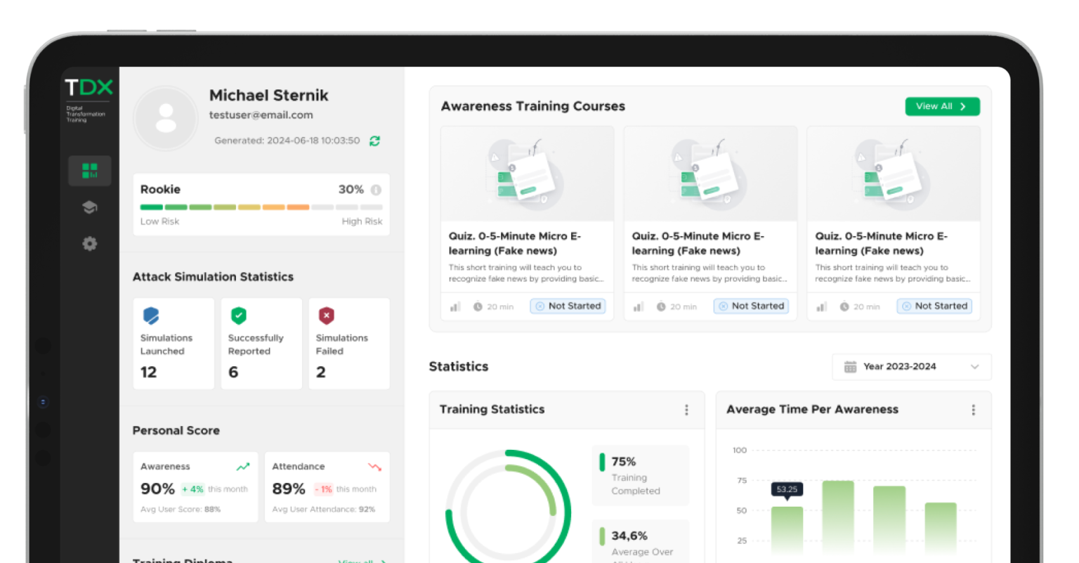The width and height of the screenshot is (1079, 563).
Task: Open the Year 2023-2024 dropdown
Action: pyautogui.click(x=911, y=367)
